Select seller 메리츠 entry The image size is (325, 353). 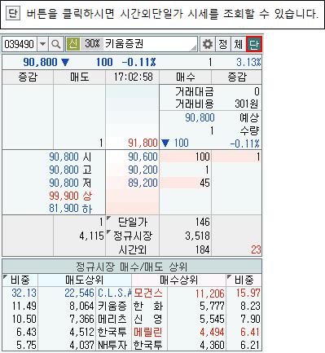112,319
